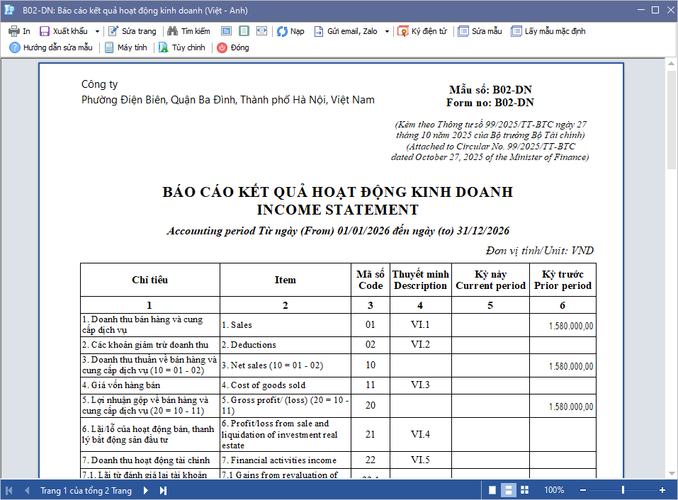Click Tùy chỉnh customize button
Image resolution: width=678 pixels, height=500 pixels.
pyautogui.click(x=182, y=47)
